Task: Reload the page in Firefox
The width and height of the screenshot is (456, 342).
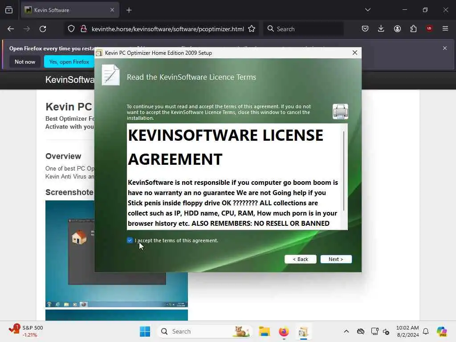Action: (43, 29)
